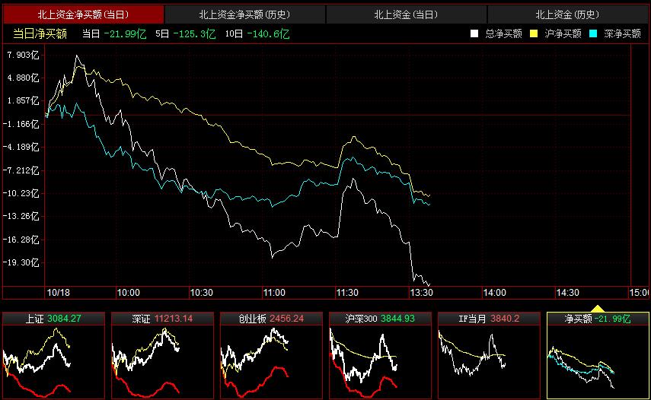Click the active 北上资金净买额(当日) tab
The height and width of the screenshot is (400, 651).
pos(83,14)
